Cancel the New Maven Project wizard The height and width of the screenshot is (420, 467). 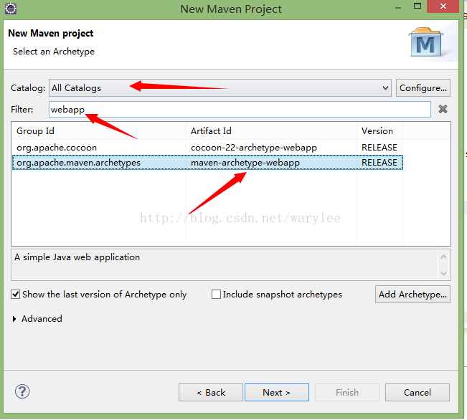[418, 393]
